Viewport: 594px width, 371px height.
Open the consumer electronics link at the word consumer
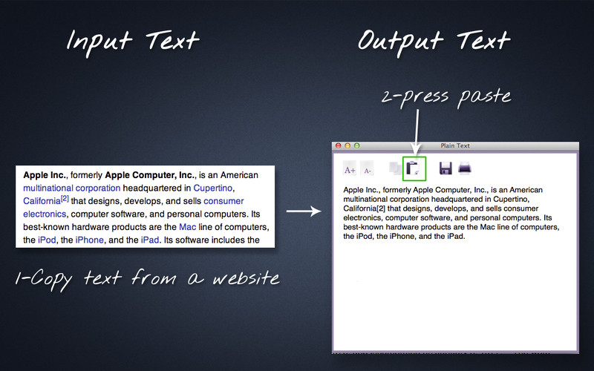pos(223,201)
